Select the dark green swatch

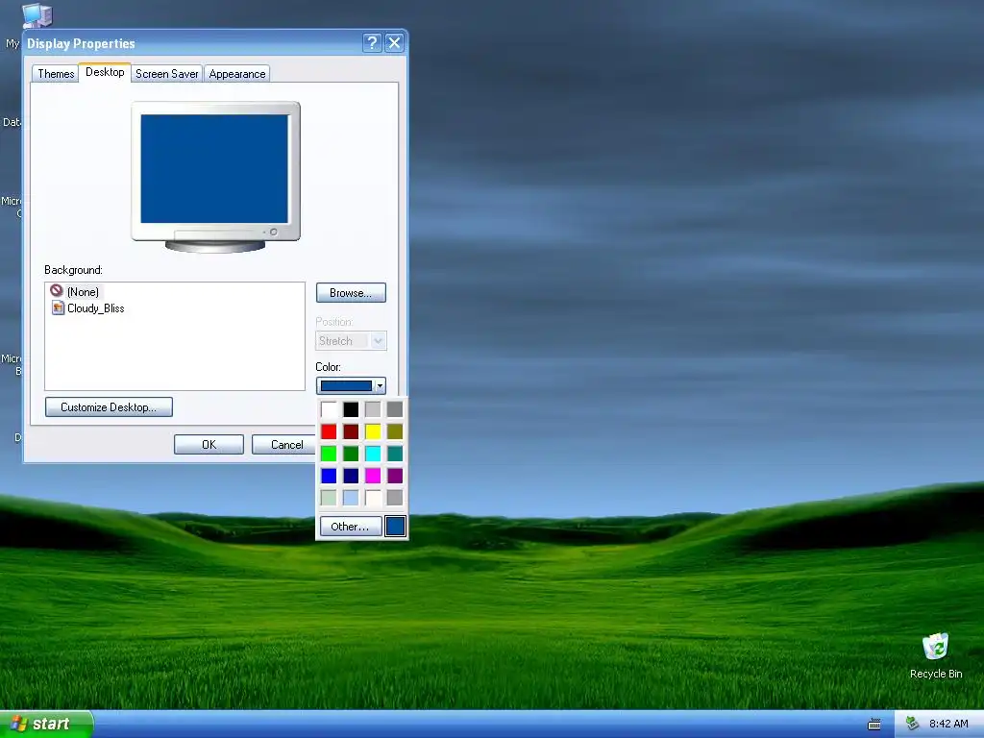(351, 454)
